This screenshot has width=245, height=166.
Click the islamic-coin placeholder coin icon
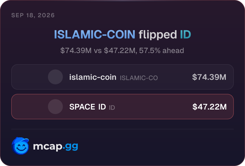coord(55,77)
